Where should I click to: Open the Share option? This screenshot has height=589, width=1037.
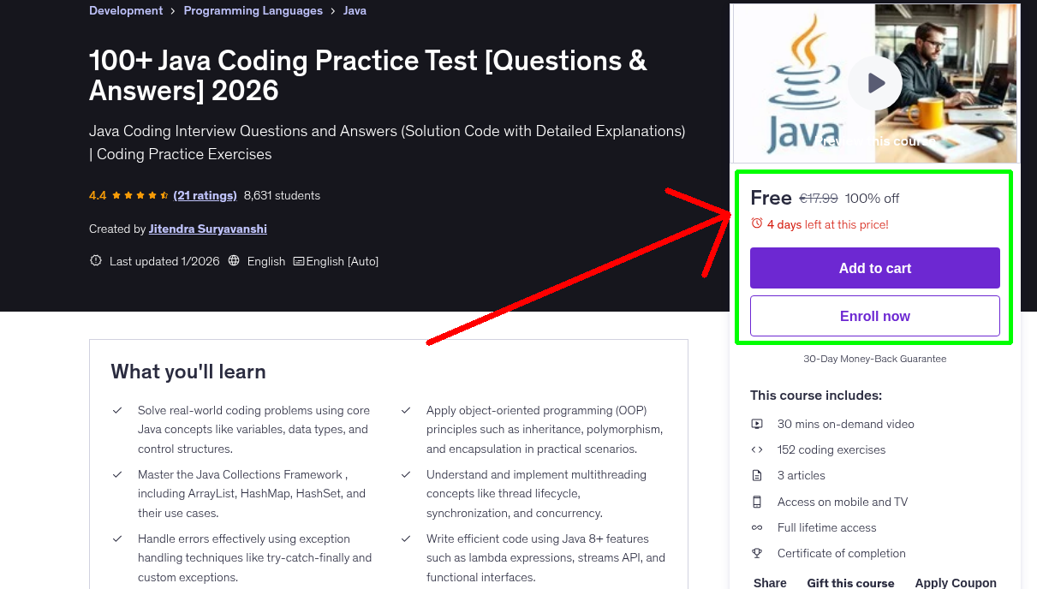(x=769, y=582)
